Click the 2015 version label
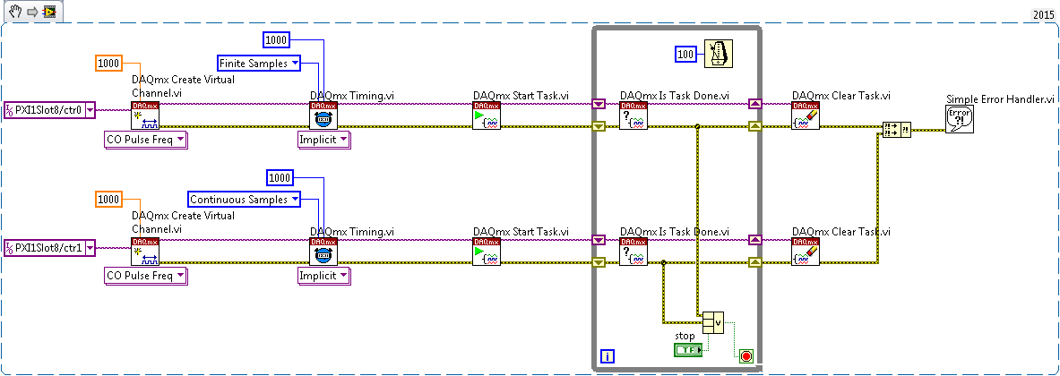Viewport: 1060px width, 376px height. pos(1045,14)
